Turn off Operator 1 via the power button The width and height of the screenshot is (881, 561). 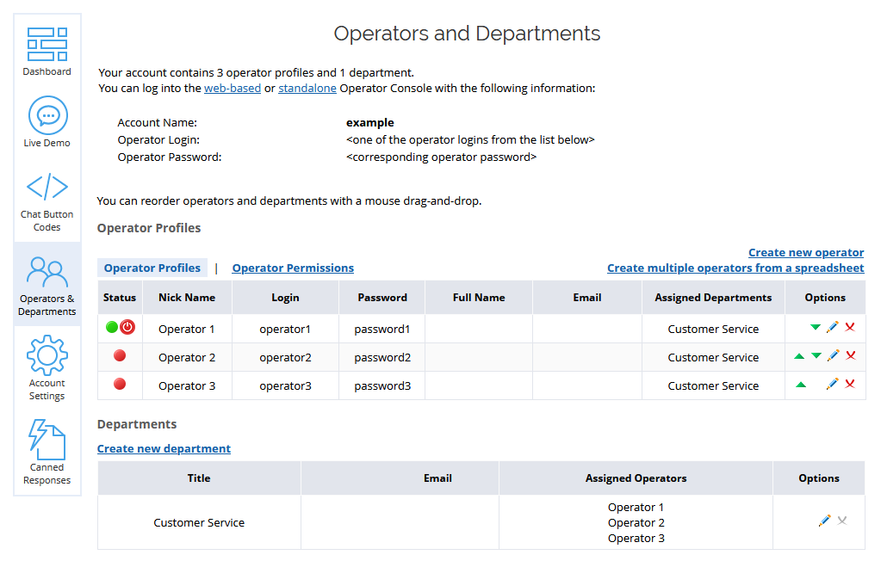[x=127, y=327]
